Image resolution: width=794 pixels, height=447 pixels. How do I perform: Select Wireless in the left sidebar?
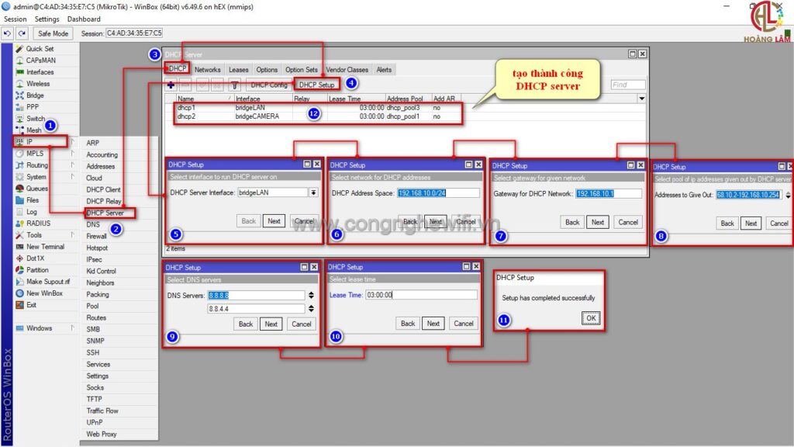point(37,84)
